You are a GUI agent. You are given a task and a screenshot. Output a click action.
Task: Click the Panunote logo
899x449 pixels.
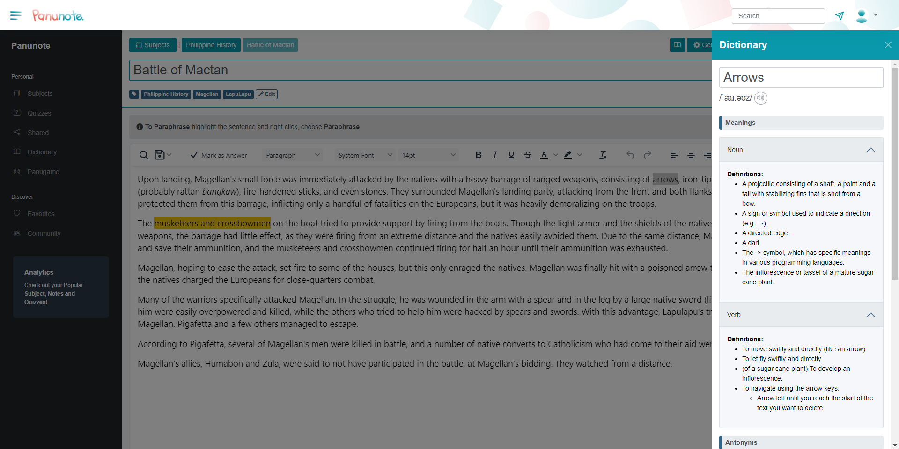pos(58,16)
